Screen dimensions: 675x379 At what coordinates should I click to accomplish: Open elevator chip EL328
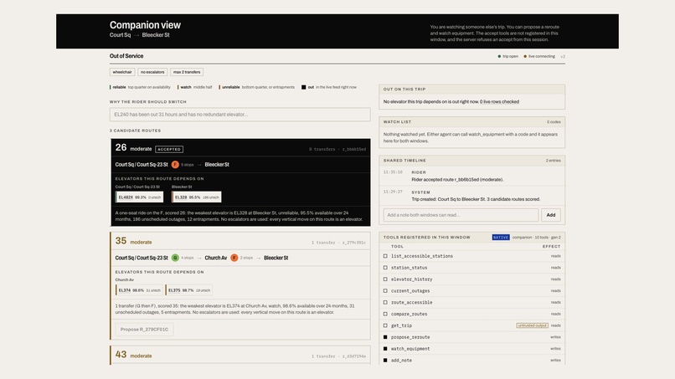(x=196, y=197)
